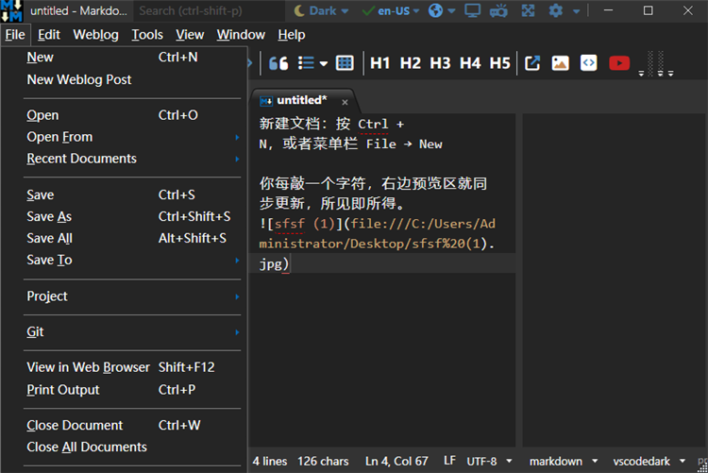Screen dimensions: 708x473
Task: Apply H5 heading formatting
Action: tap(499, 63)
